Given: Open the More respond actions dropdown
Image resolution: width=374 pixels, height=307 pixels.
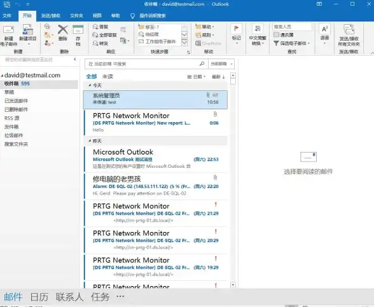Looking at the screenshot, I should click(125, 41).
